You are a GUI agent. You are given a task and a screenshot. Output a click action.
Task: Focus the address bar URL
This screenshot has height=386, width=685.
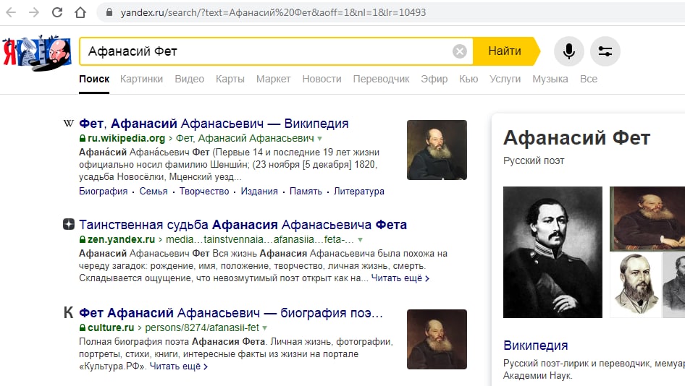[x=273, y=12]
